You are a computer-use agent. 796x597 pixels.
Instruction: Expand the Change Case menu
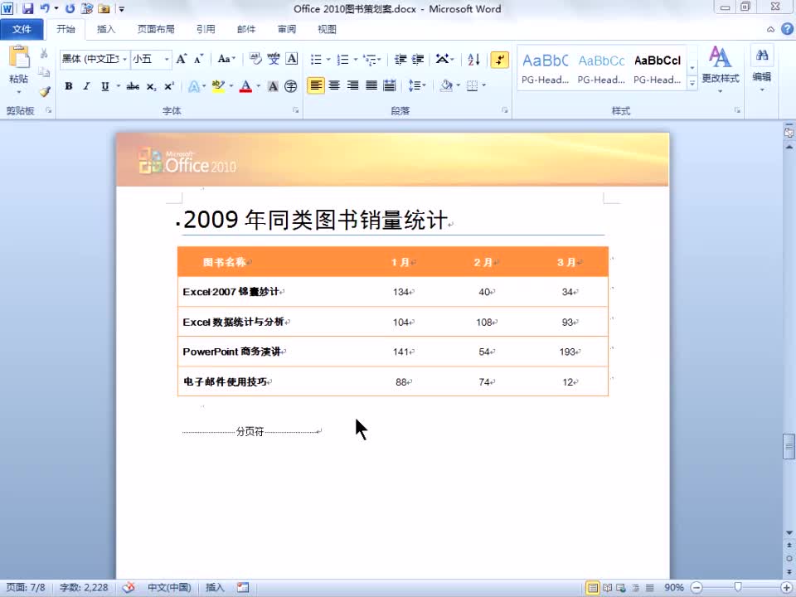tap(226, 59)
